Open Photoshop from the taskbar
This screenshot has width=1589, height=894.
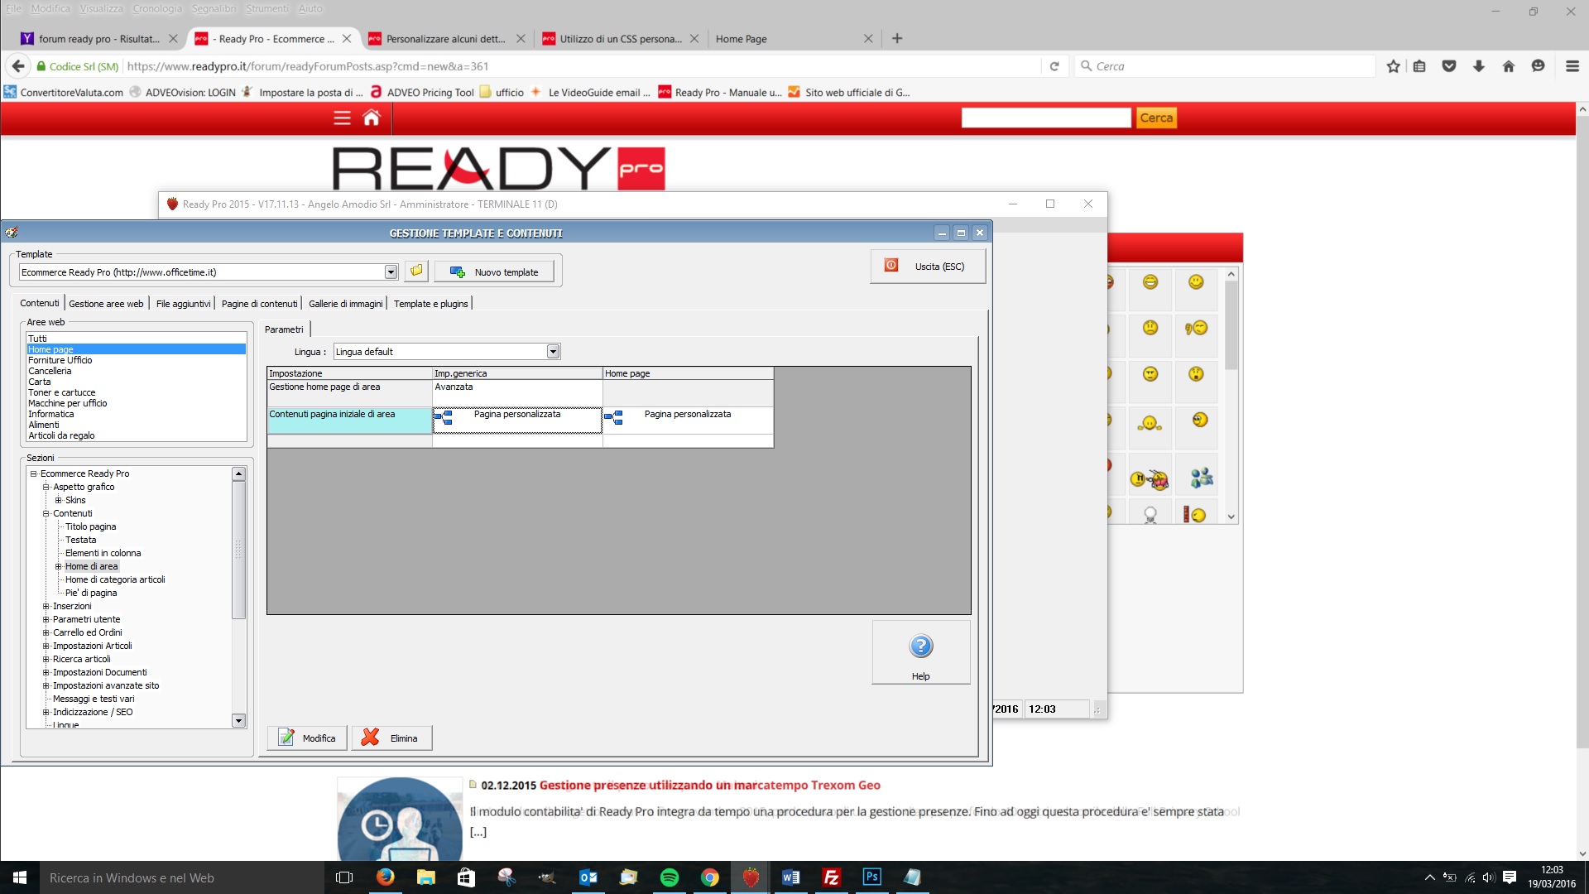point(871,877)
